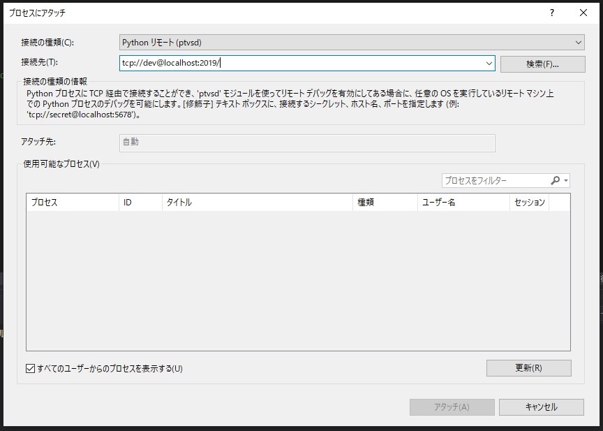Click the アタッチ(A) button
This screenshot has height=431, width=603.
click(x=452, y=407)
